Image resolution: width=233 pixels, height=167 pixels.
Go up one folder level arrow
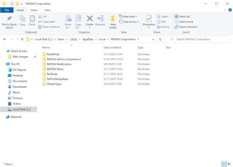coord(22,39)
